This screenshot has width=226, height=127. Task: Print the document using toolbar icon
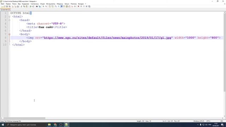[18, 6]
